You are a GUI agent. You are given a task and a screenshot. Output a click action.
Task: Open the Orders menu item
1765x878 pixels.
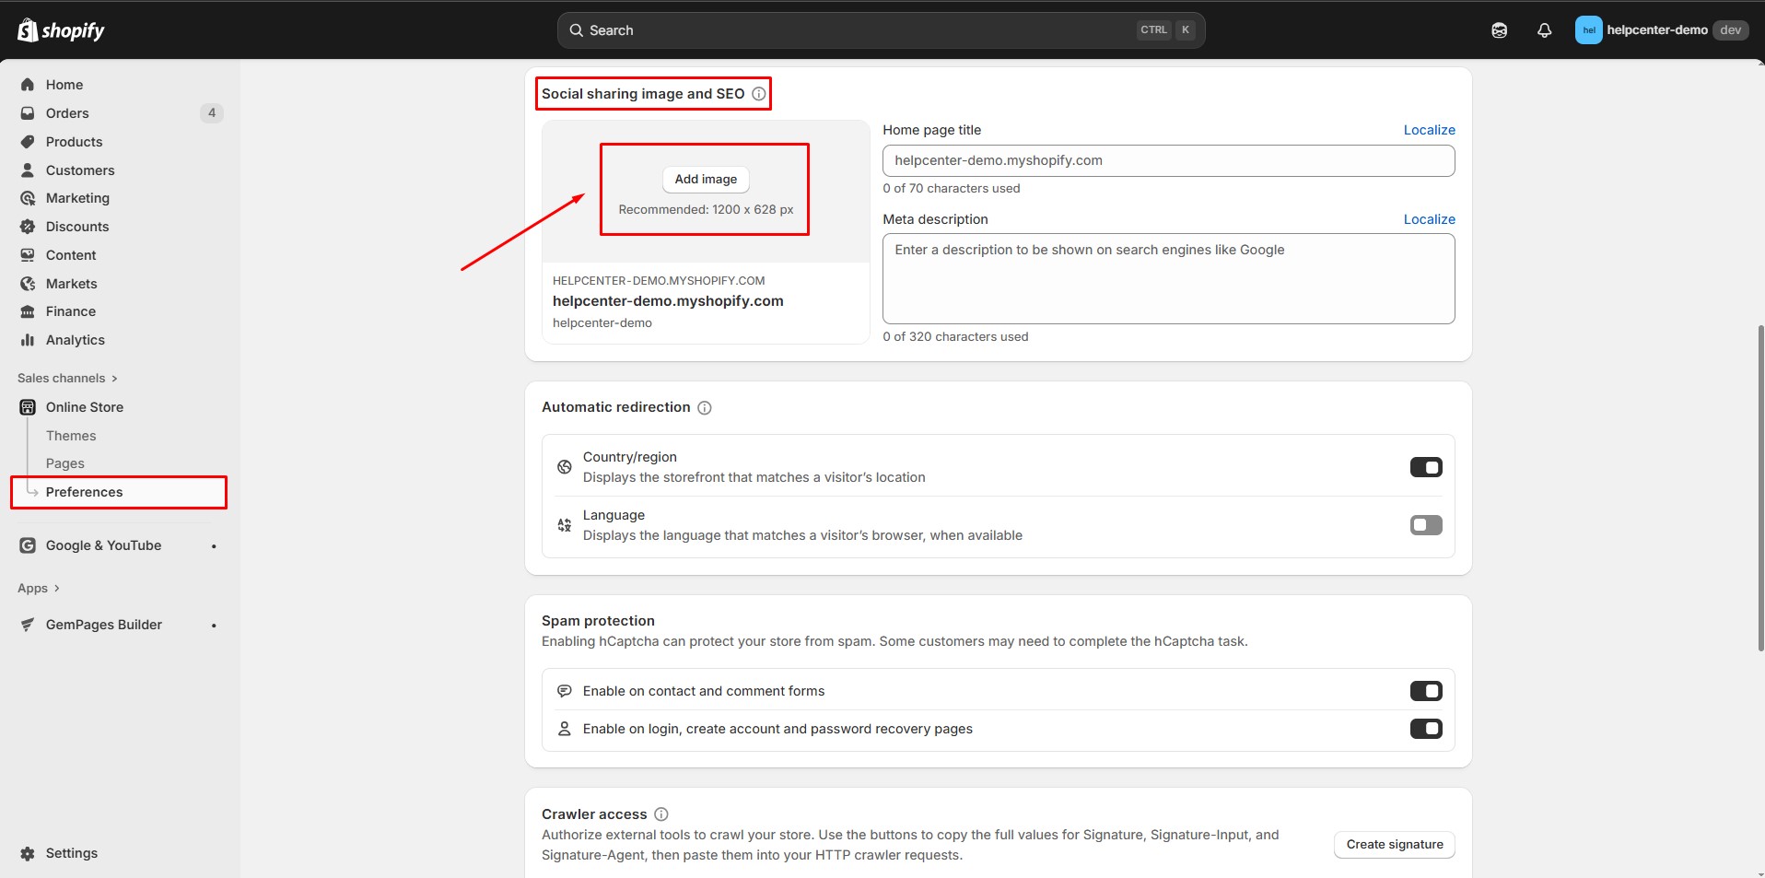pyautogui.click(x=67, y=113)
